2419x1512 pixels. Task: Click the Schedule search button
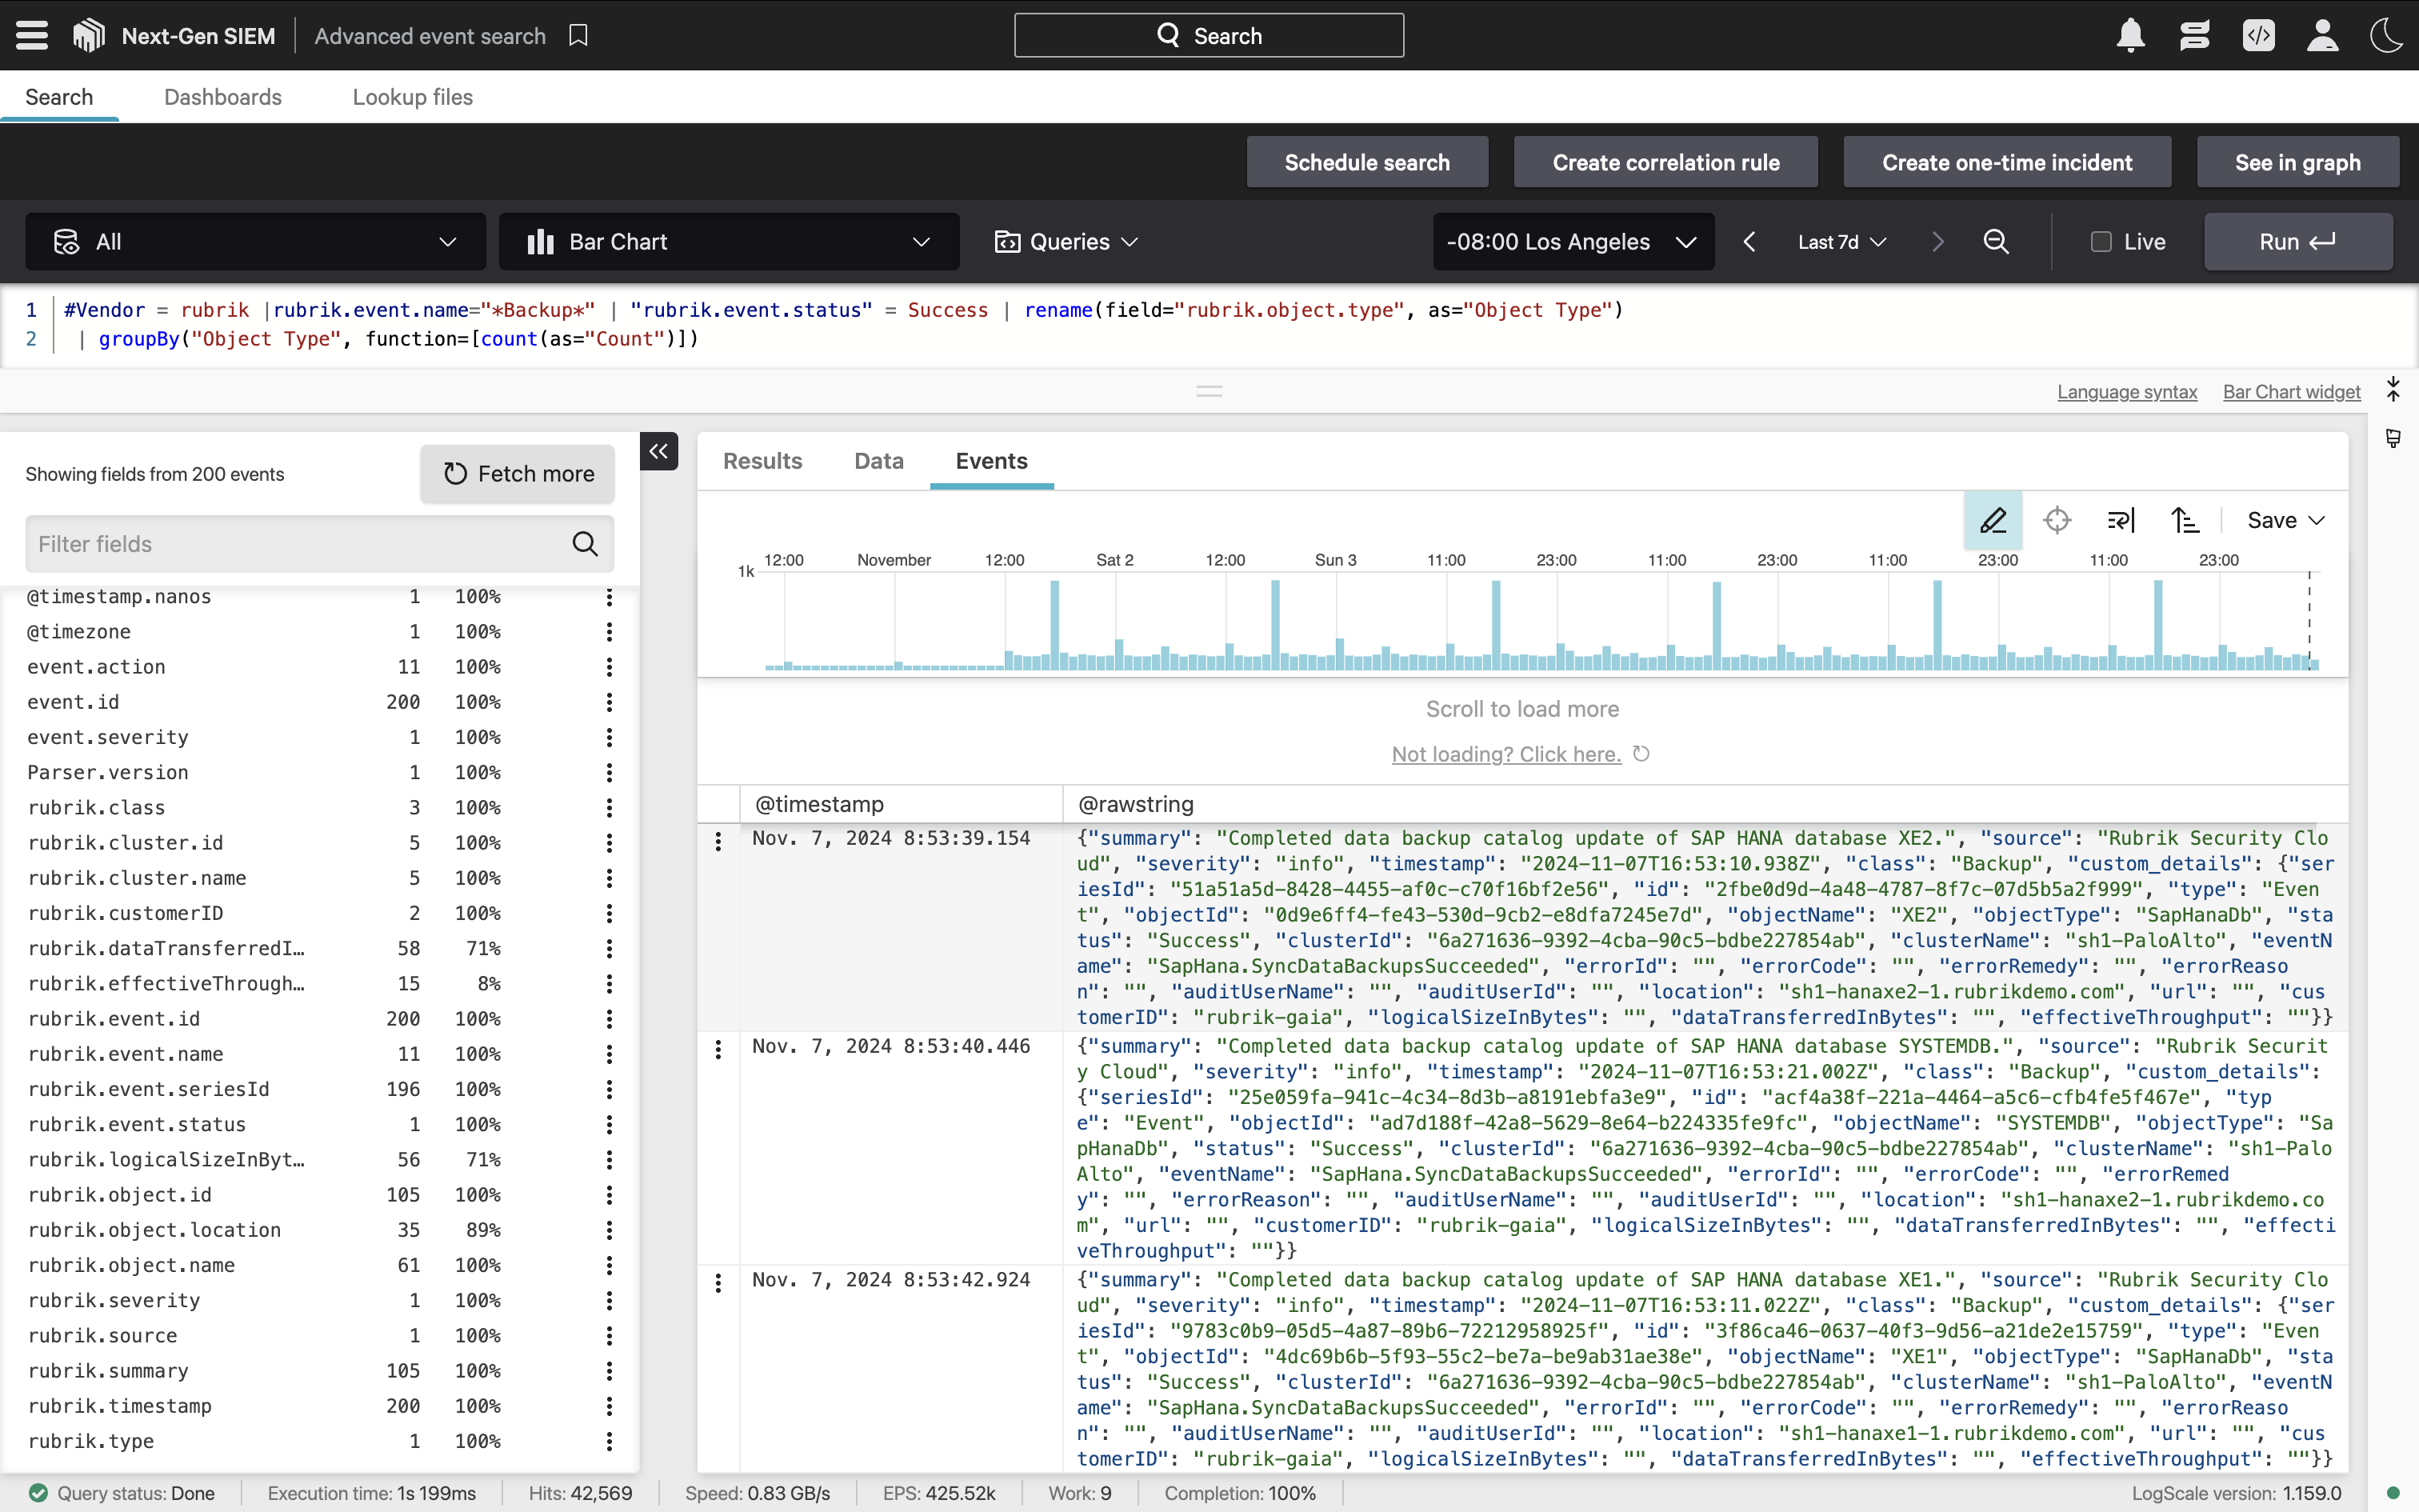(1367, 162)
